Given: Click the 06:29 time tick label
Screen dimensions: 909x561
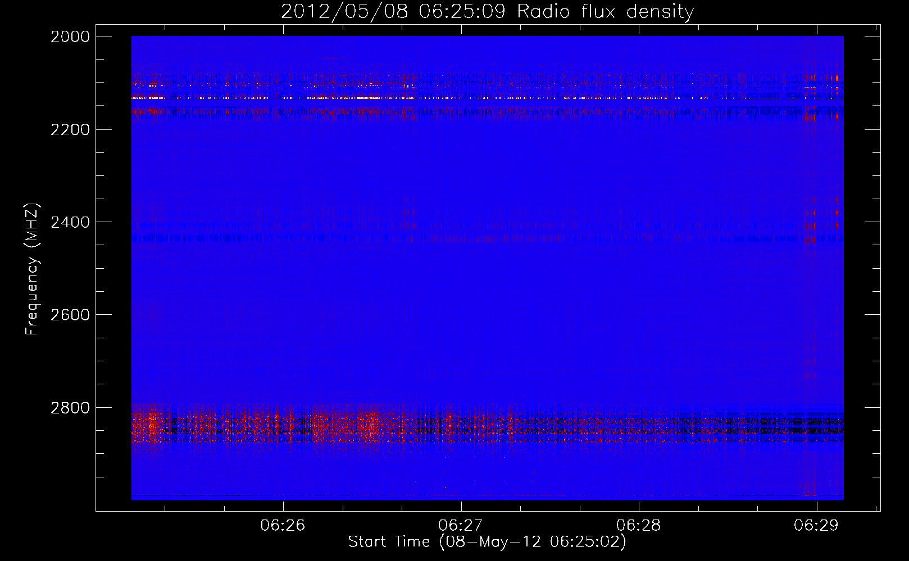Looking at the screenshot, I should (816, 525).
